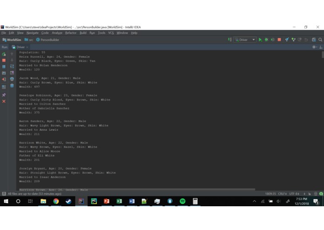This screenshot has height=230, width=324.
Task: Clear all console output with trash icon
Action: pos(12,85)
